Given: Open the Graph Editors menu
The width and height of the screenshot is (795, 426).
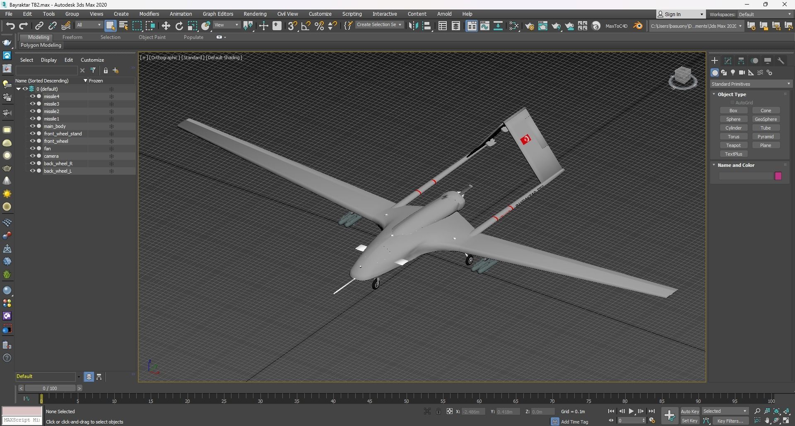Looking at the screenshot, I should click(x=218, y=14).
